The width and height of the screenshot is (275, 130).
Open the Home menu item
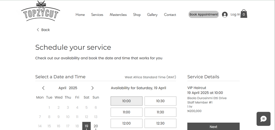coord(80,15)
